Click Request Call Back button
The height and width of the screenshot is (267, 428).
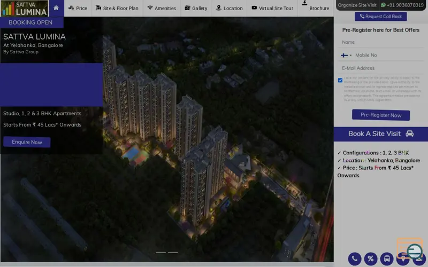[381, 17]
